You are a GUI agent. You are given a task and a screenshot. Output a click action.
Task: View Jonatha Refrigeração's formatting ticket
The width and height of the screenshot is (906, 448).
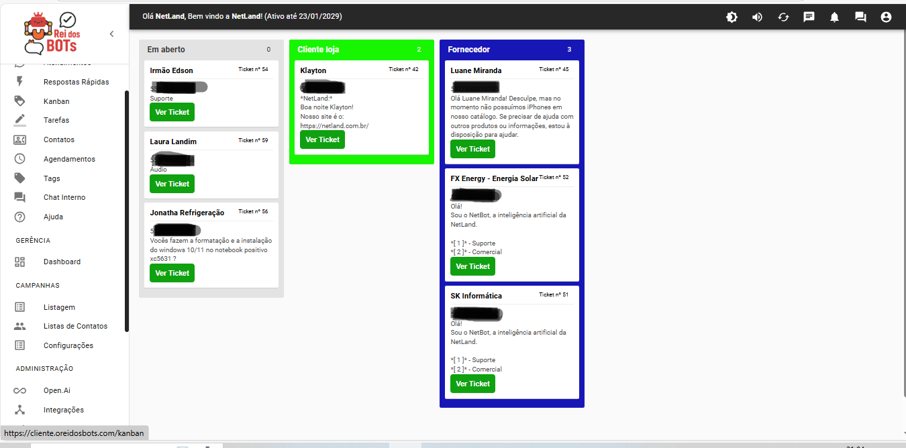coord(172,273)
